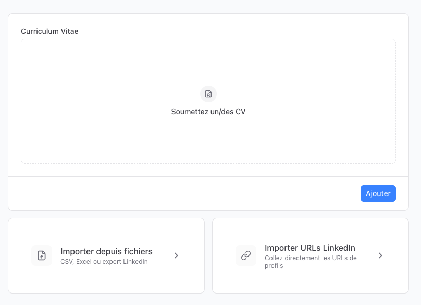The image size is (421, 305).
Task: Click the CV document icon in upload zone
Action: [208, 94]
